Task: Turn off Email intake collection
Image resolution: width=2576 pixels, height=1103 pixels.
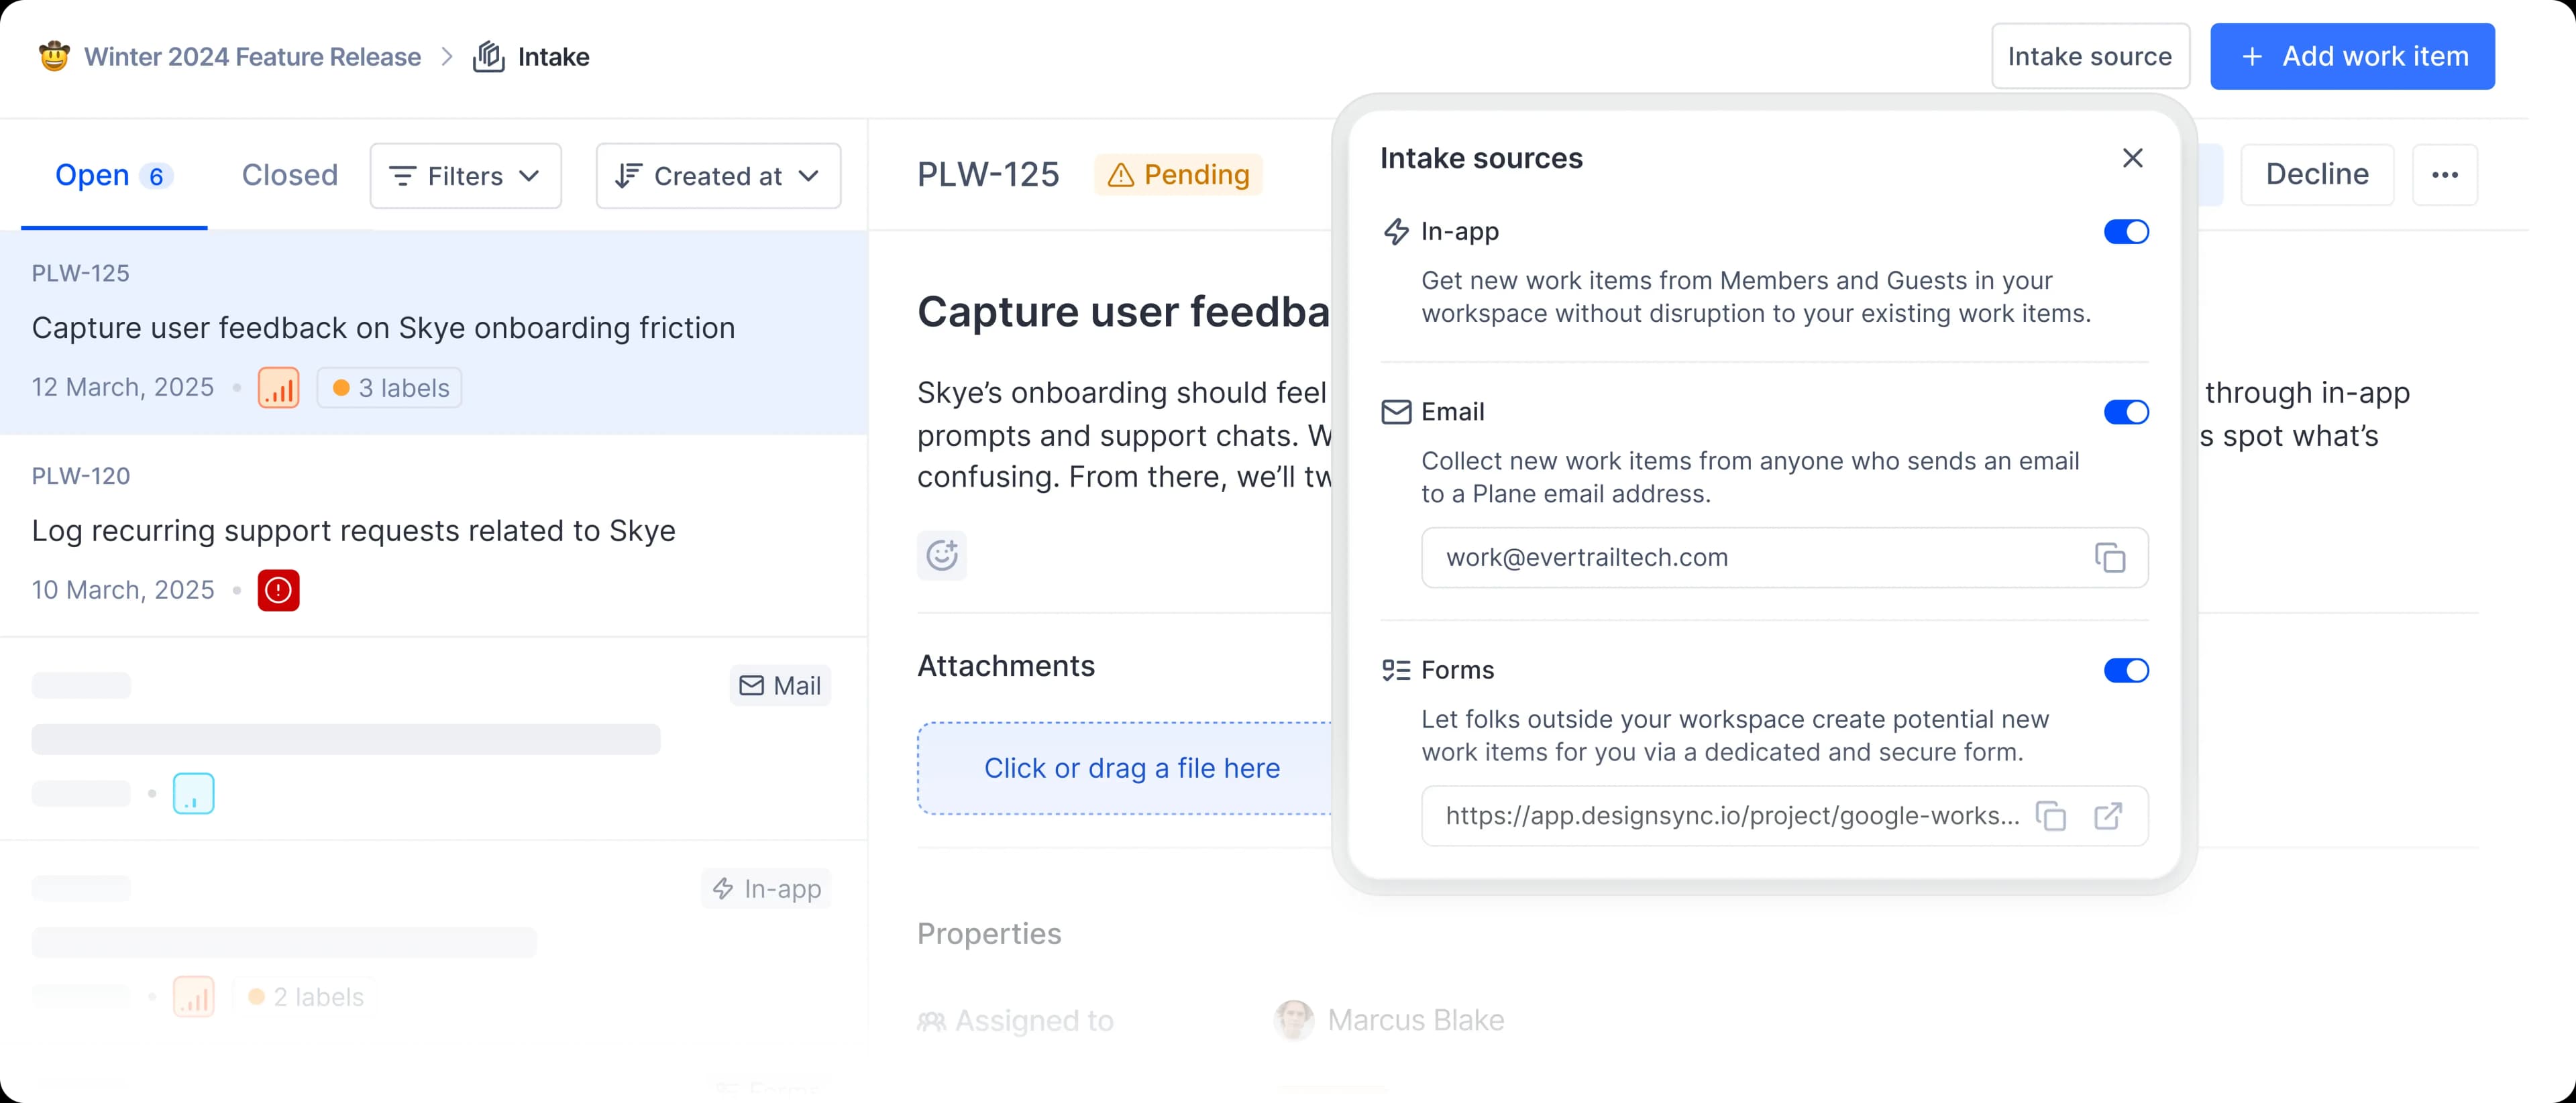Action: (2127, 412)
